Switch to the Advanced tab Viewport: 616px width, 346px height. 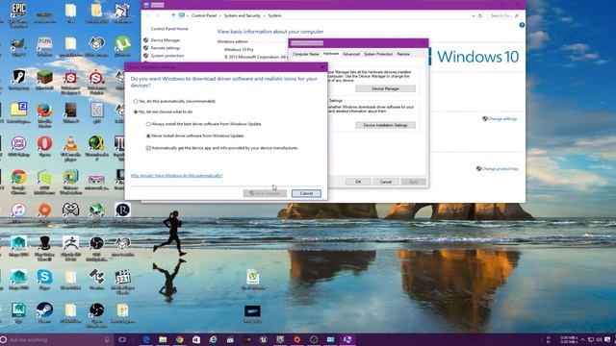coord(350,54)
